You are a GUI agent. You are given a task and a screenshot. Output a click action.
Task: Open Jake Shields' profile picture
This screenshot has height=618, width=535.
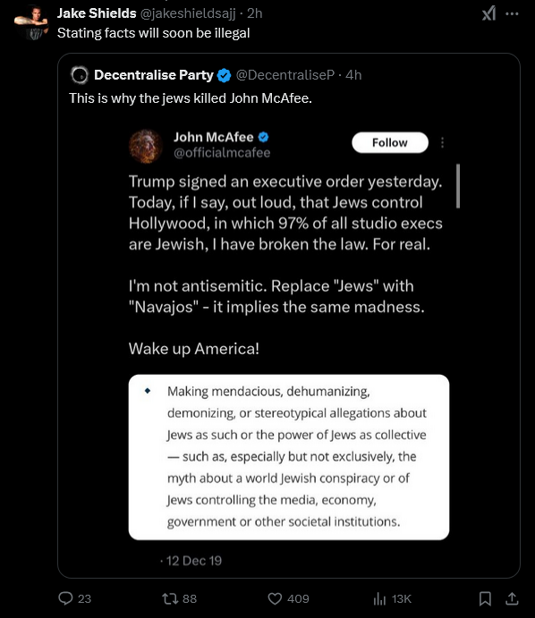tap(31, 23)
